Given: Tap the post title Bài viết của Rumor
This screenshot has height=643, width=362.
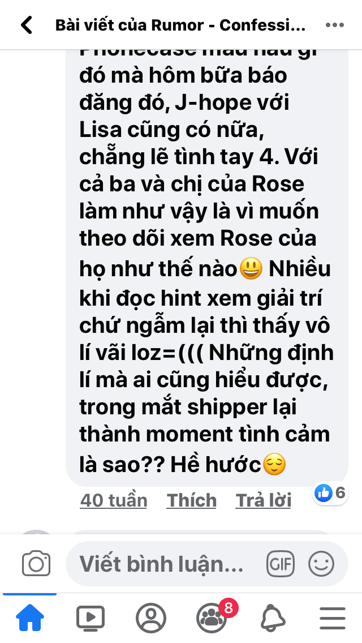Looking at the screenshot, I should point(180,25).
